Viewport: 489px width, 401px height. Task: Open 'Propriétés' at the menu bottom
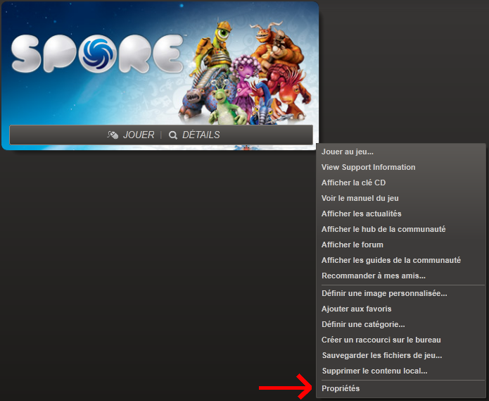[x=401, y=388]
